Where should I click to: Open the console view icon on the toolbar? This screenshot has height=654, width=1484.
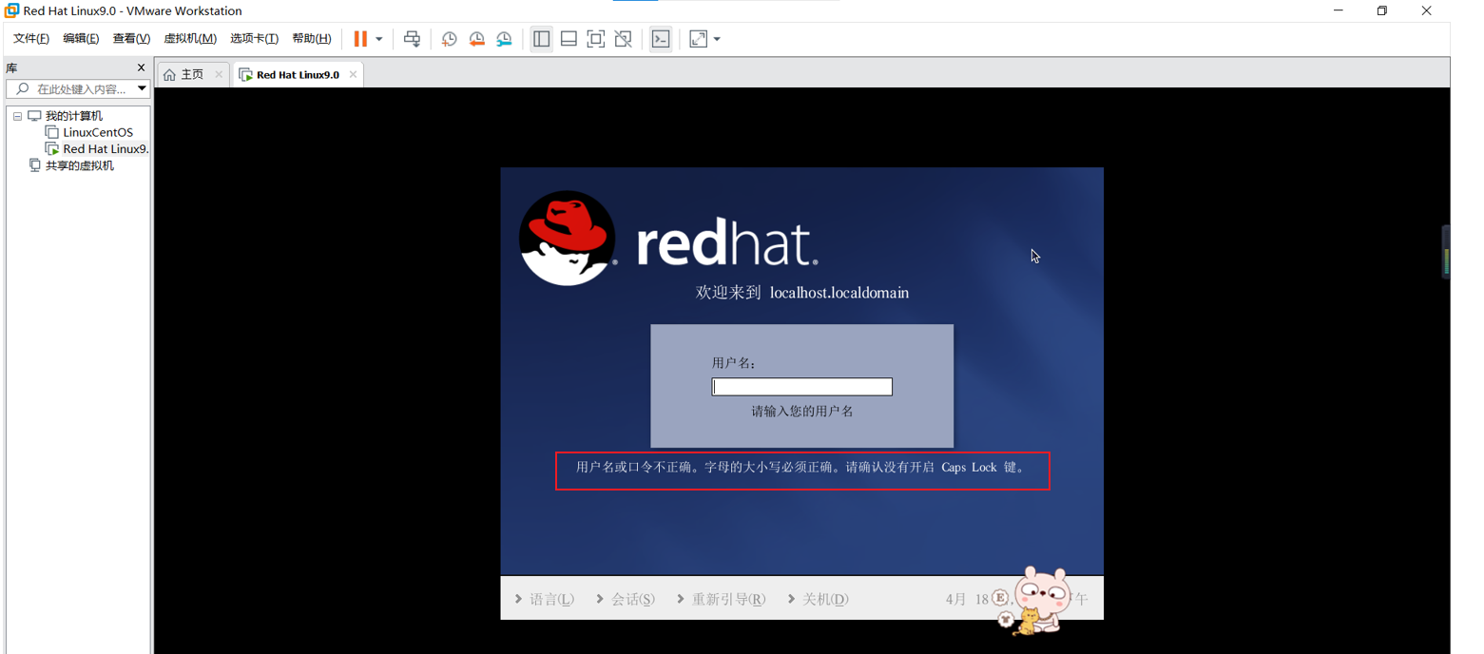[x=661, y=38]
